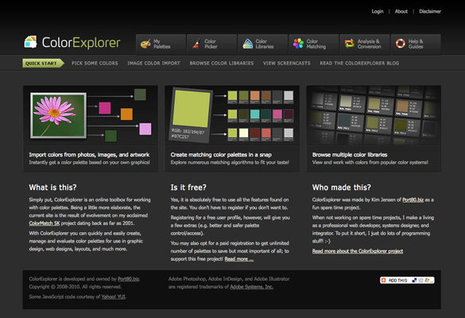Click the Is it free? heading
The width and height of the screenshot is (465, 318).
coord(188,187)
